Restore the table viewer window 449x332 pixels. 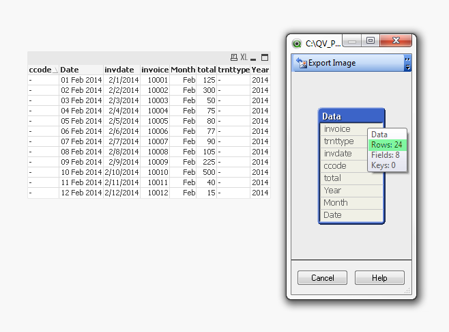371,41
